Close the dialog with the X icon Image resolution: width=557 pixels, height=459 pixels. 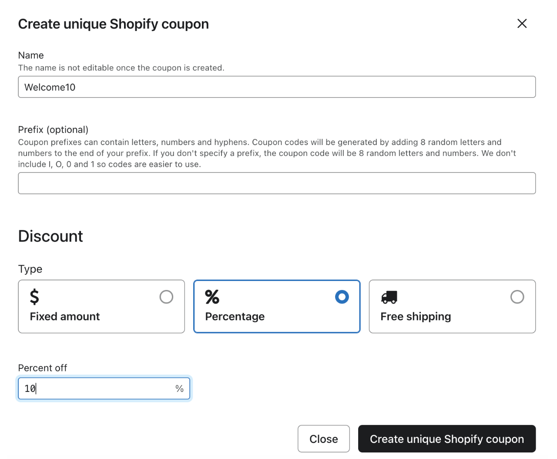(522, 24)
